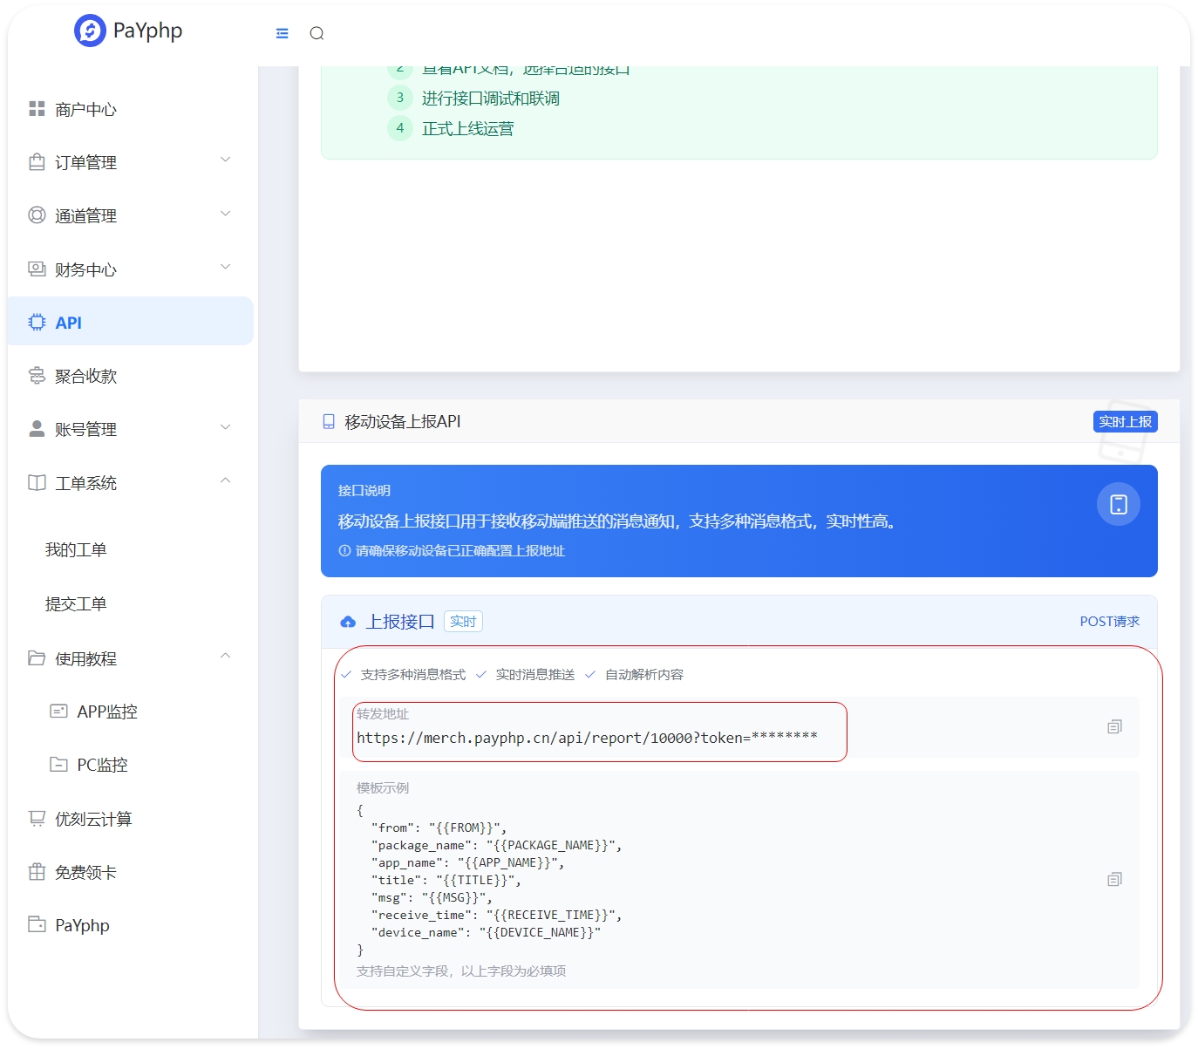Go to 聚合收款 page
This screenshot has width=1198, height=1049.
pyautogui.click(x=85, y=376)
